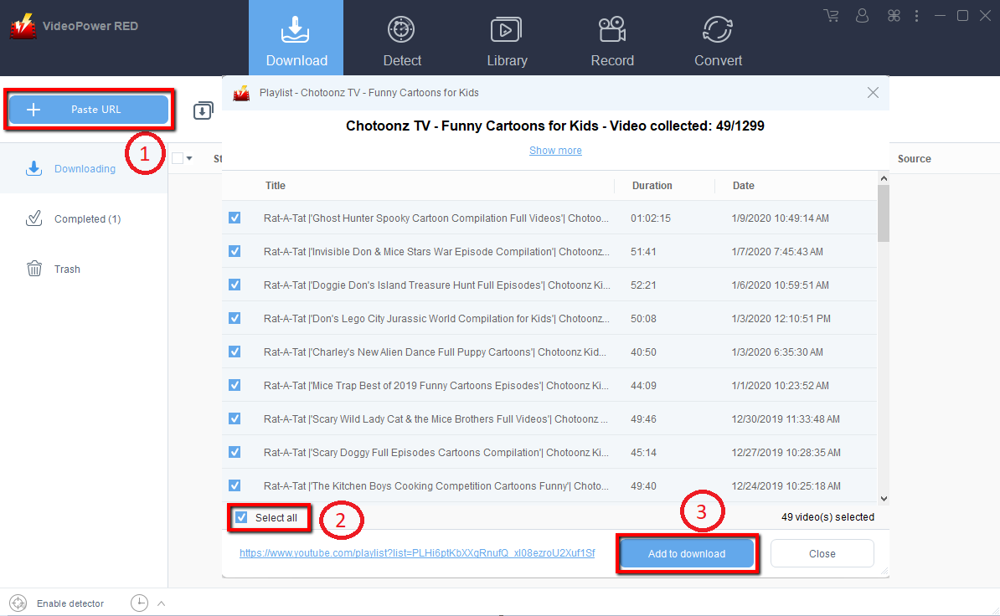Viewport: 1000px width, 616px height.
Task: Open the scheduler clock icon
Action: (x=139, y=603)
